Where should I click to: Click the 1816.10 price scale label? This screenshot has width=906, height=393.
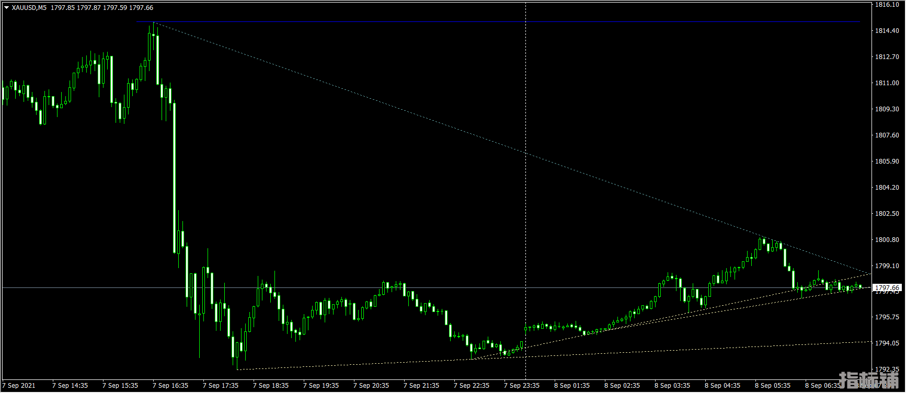tap(887, 5)
